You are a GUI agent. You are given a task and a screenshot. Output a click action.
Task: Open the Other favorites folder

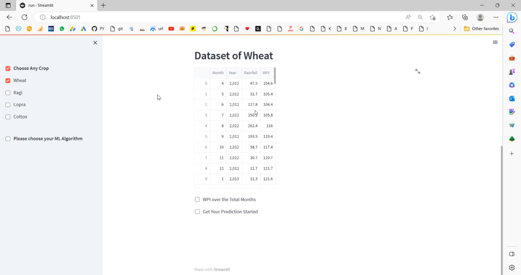click(x=481, y=29)
